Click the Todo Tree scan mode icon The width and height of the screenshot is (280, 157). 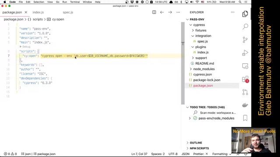196,113
